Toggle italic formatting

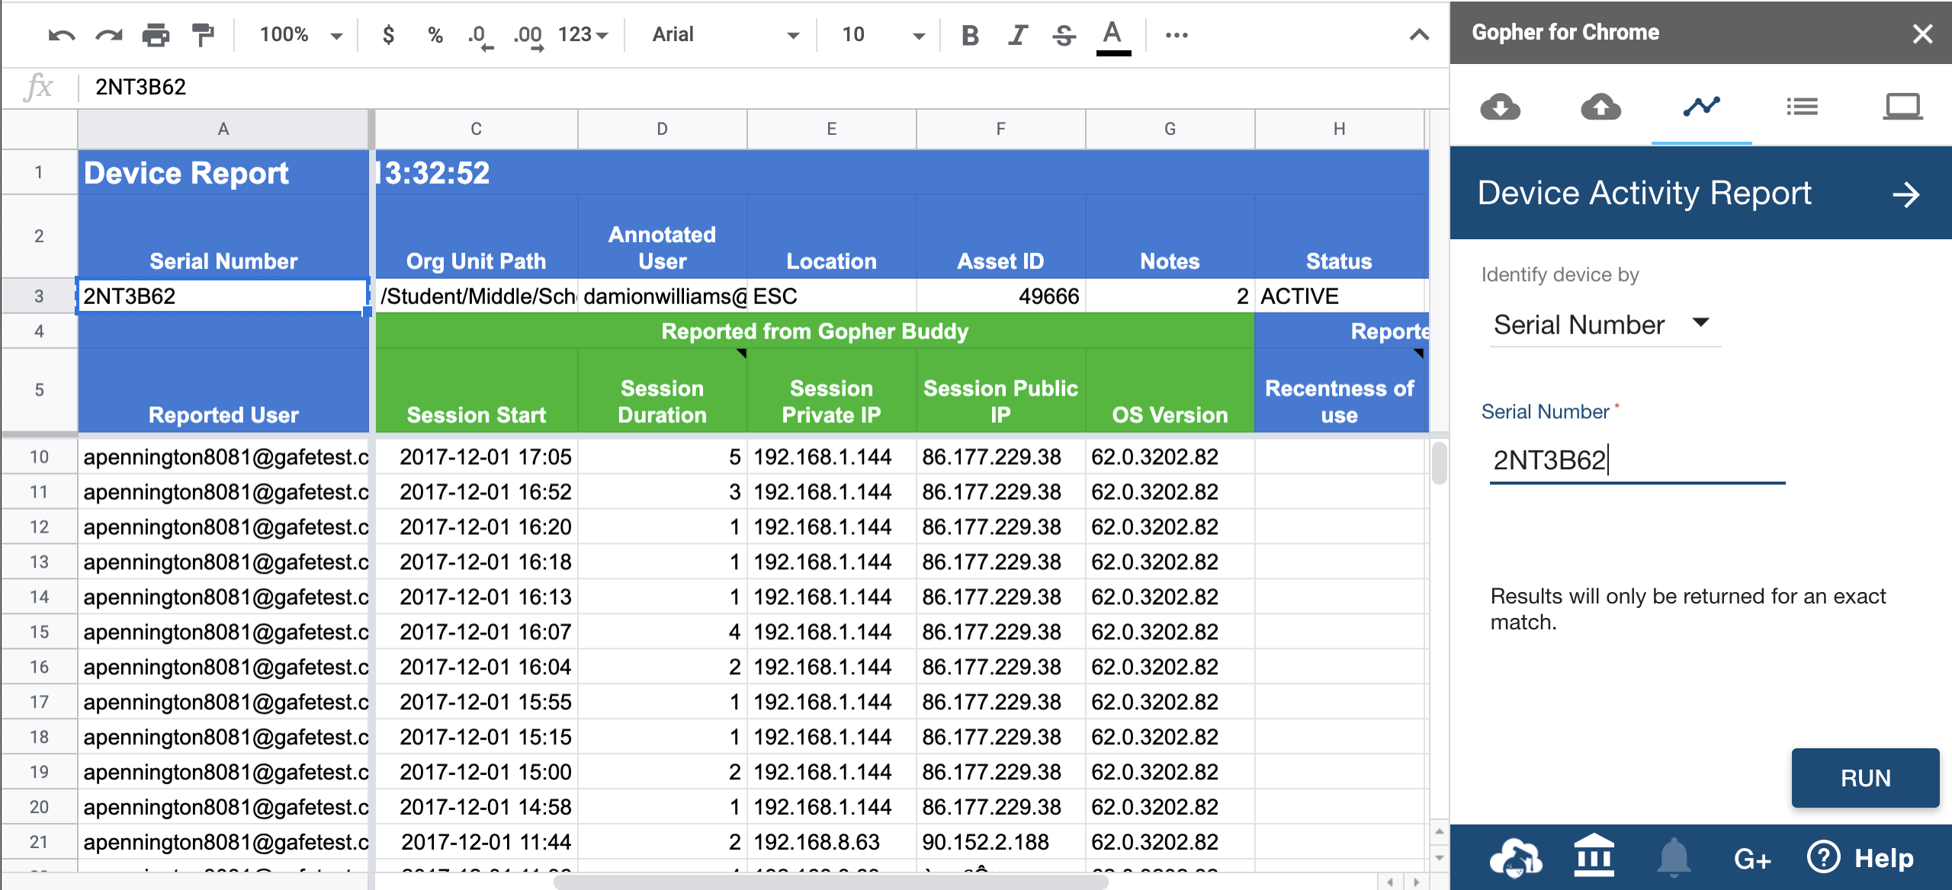click(x=1017, y=35)
